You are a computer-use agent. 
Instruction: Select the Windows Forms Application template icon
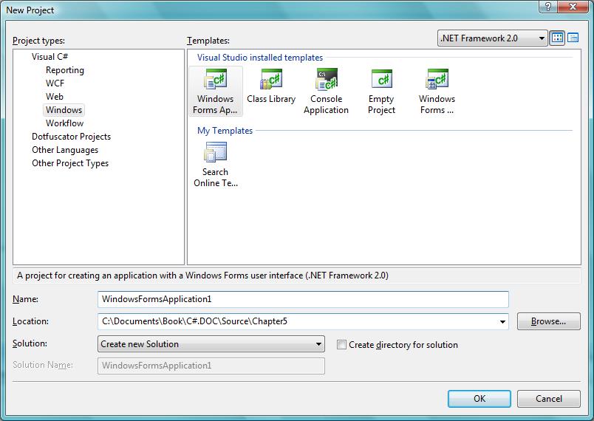tap(215, 80)
